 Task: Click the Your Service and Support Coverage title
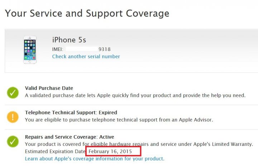click(x=87, y=14)
